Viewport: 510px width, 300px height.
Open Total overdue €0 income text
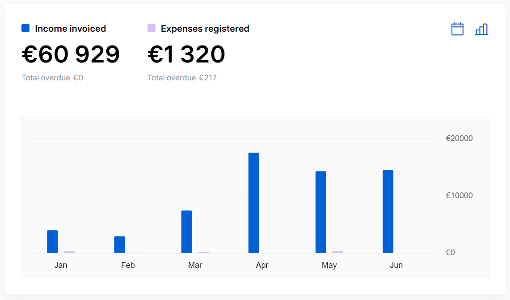52,78
